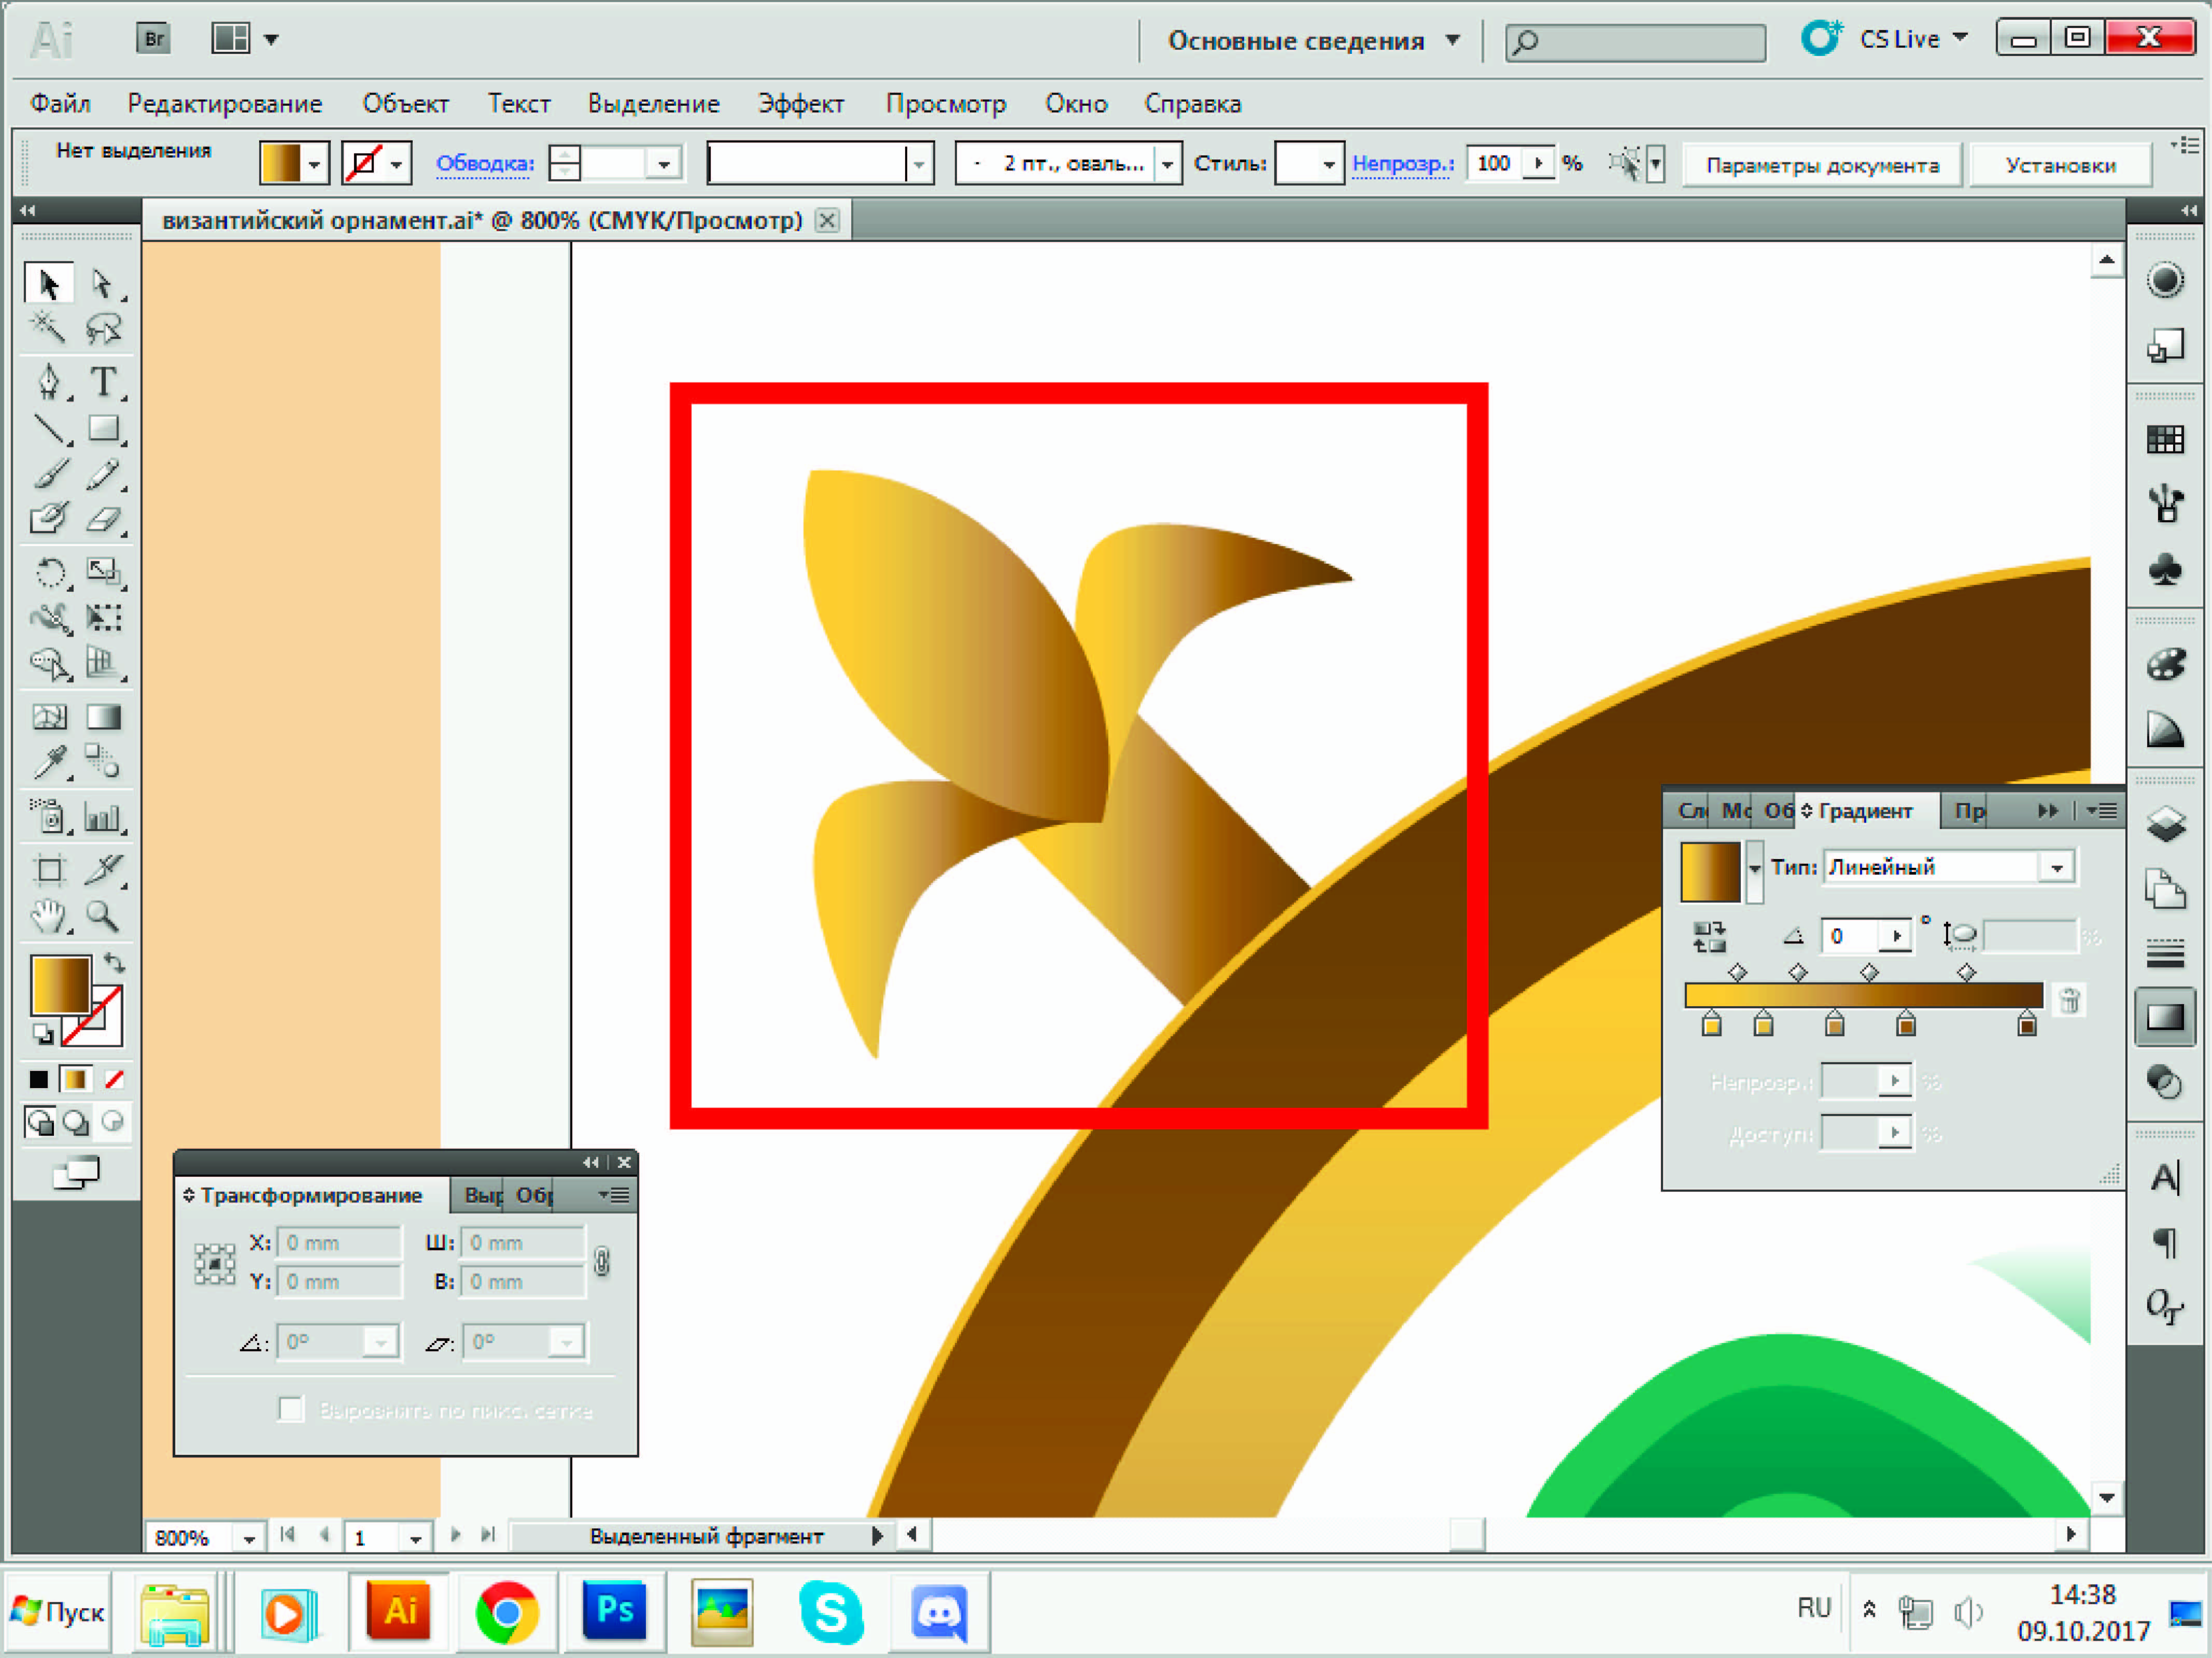Delete gradient stop with trash icon

pyautogui.click(x=2069, y=999)
